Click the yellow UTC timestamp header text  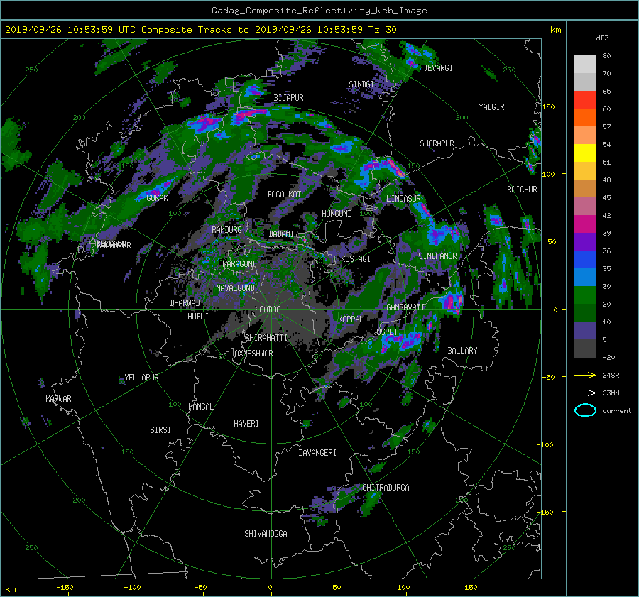200,30
